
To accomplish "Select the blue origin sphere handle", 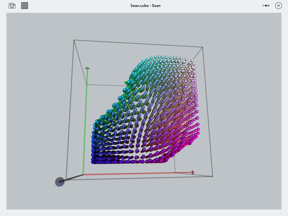I will [60, 182].
